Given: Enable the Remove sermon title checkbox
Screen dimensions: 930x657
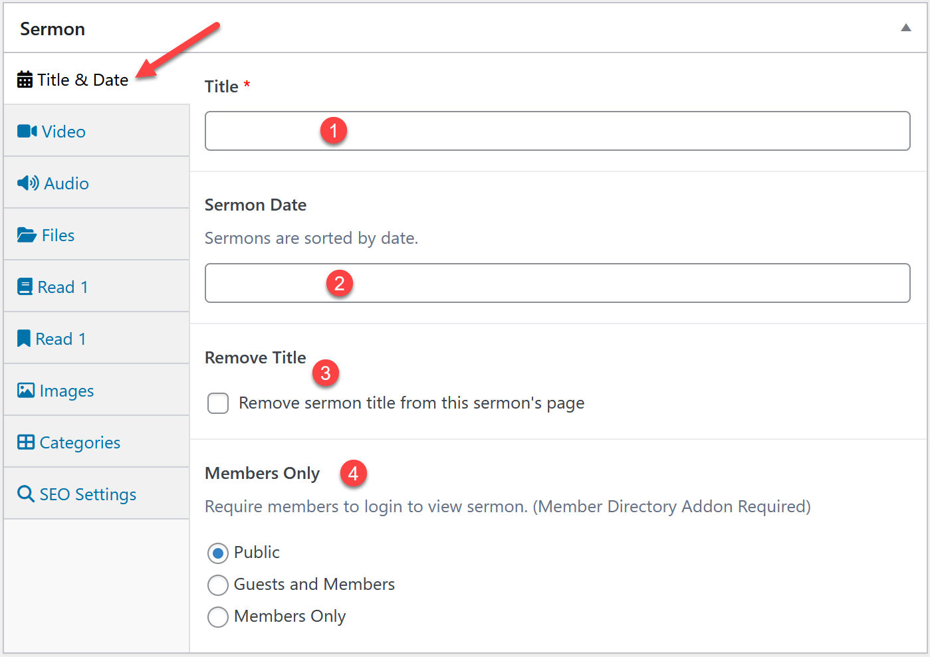Looking at the screenshot, I should tap(218, 403).
